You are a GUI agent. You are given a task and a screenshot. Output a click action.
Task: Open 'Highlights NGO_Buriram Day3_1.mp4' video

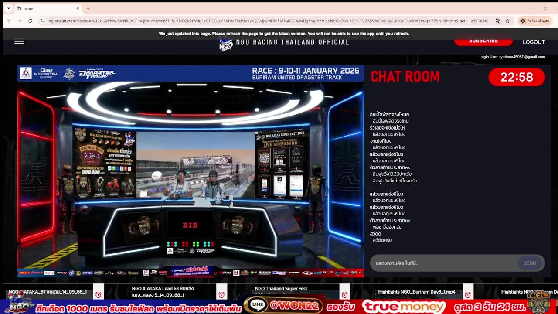click(416, 292)
